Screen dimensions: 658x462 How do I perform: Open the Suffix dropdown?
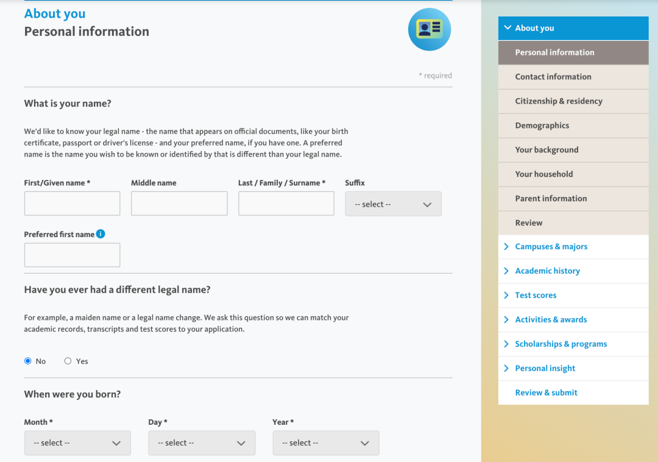click(393, 204)
